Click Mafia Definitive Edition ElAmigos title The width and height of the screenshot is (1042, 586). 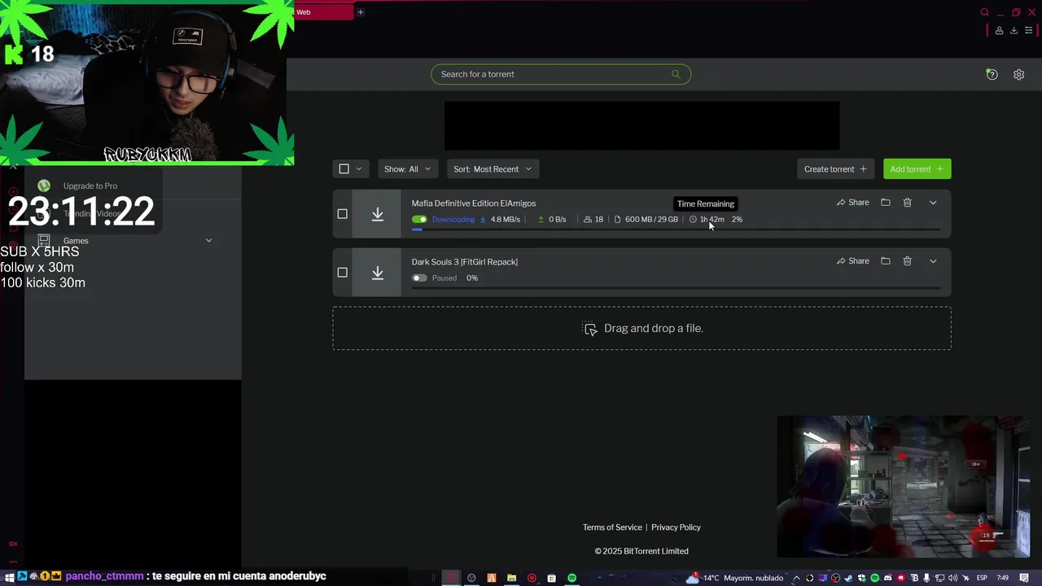(x=474, y=203)
